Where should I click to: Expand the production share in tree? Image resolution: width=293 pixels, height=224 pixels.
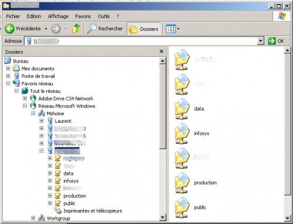pos(50,195)
